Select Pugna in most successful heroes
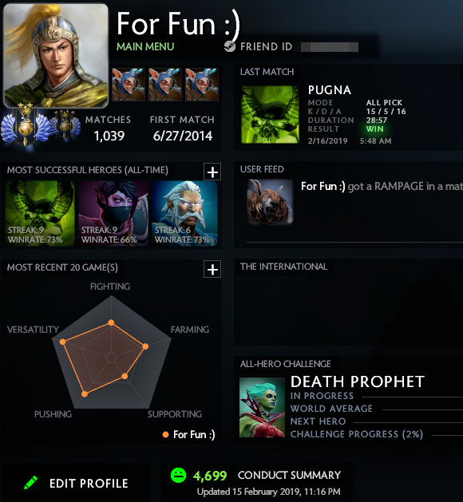 coord(40,213)
